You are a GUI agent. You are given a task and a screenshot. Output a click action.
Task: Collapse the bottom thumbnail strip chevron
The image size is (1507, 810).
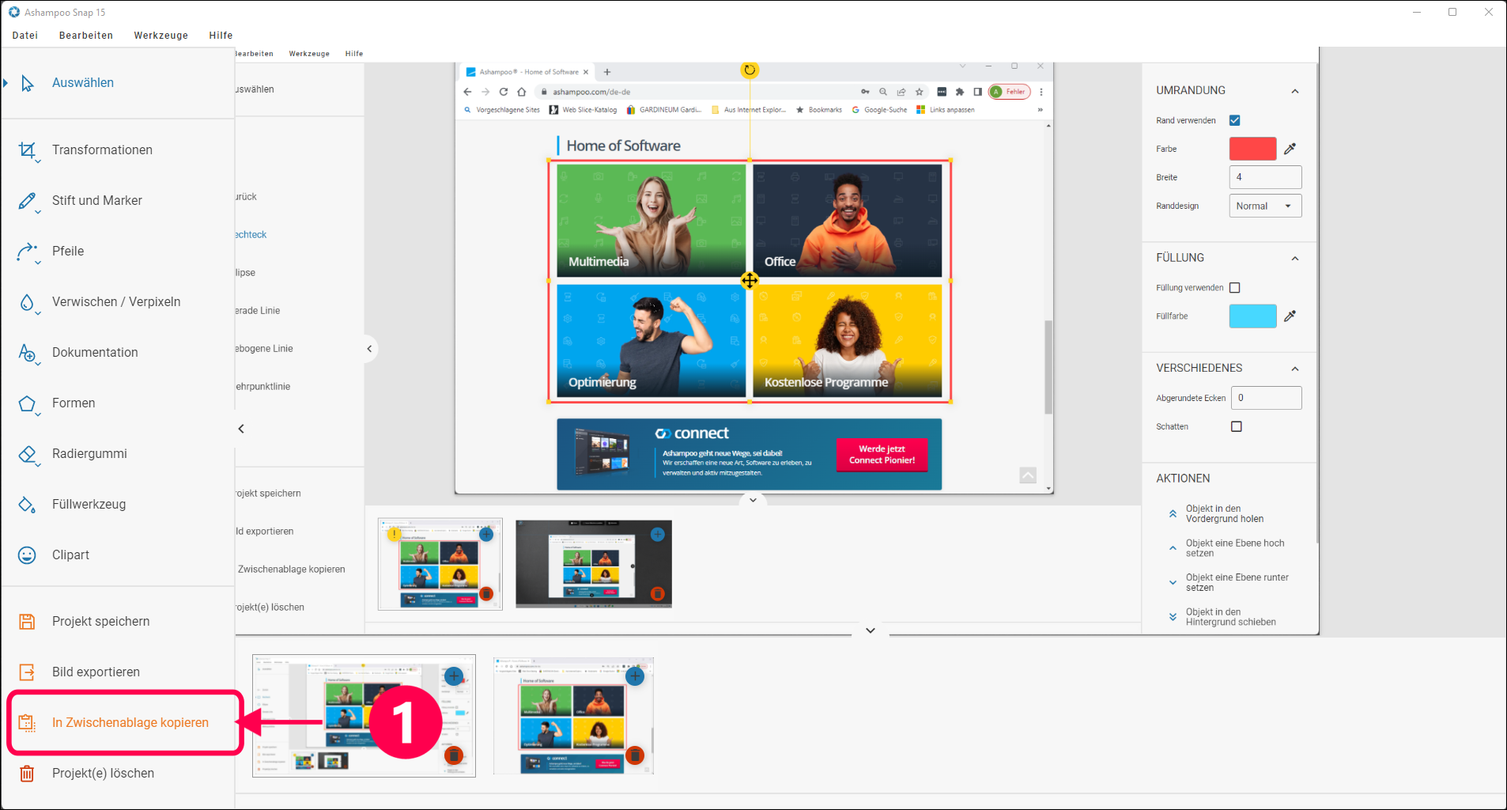tap(871, 630)
